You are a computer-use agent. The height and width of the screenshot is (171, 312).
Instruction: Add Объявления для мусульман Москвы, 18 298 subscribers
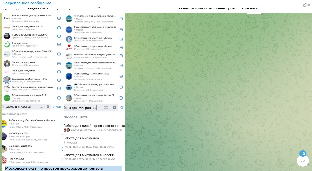point(121,39)
